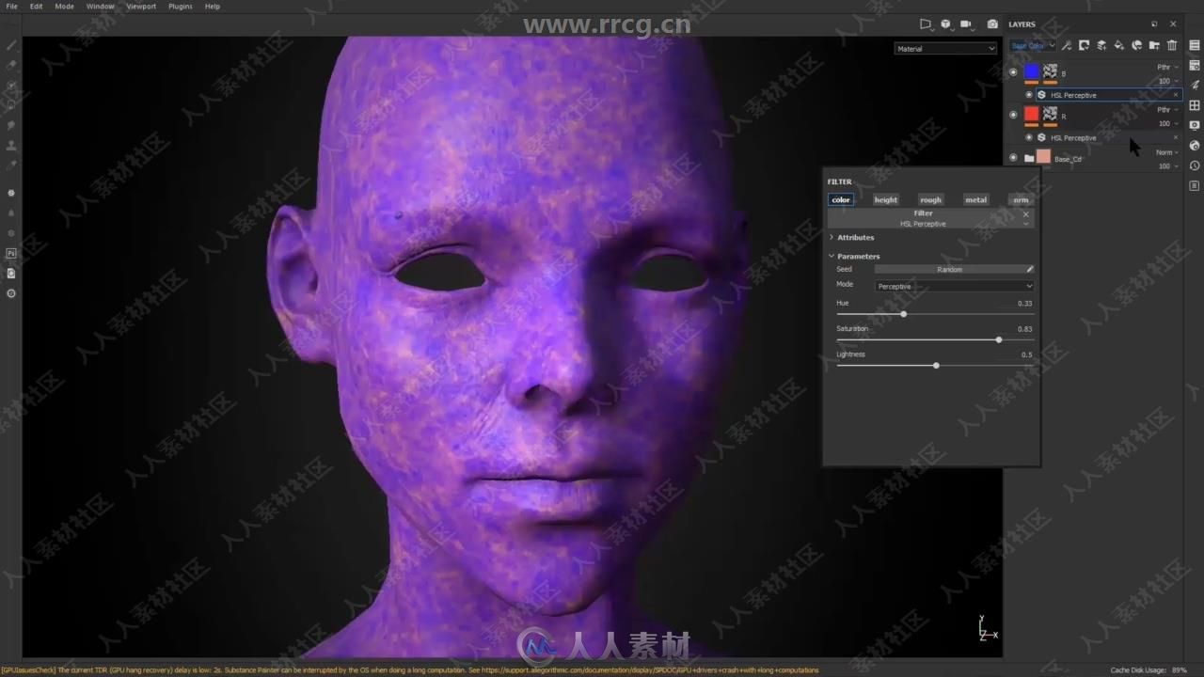Open the Texture Set Settings dock icon
The width and height of the screenshot is (1204, 677).
click(1195, 65)
